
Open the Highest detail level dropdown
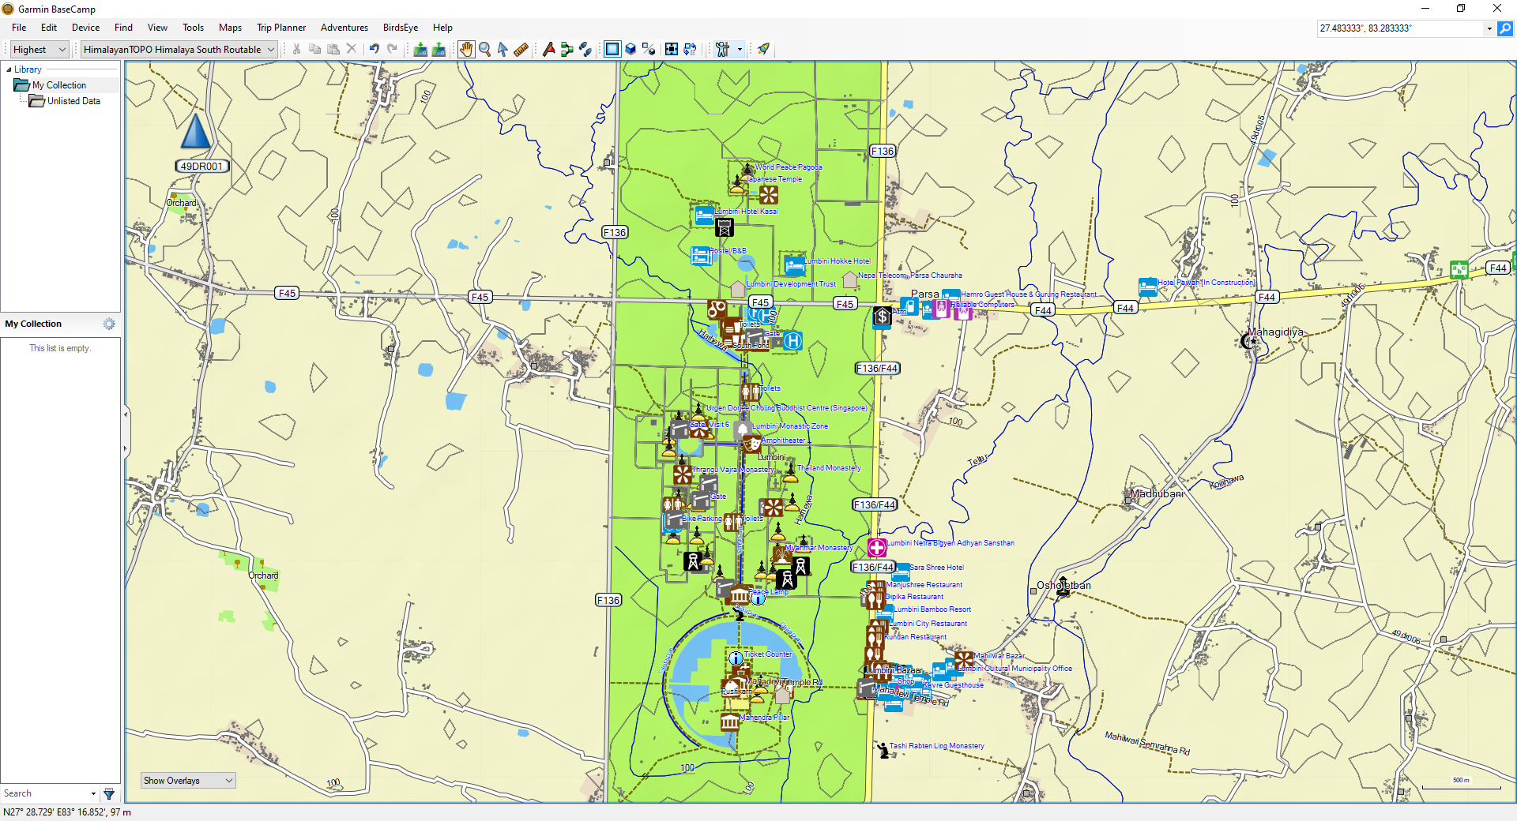coord(40,49)
